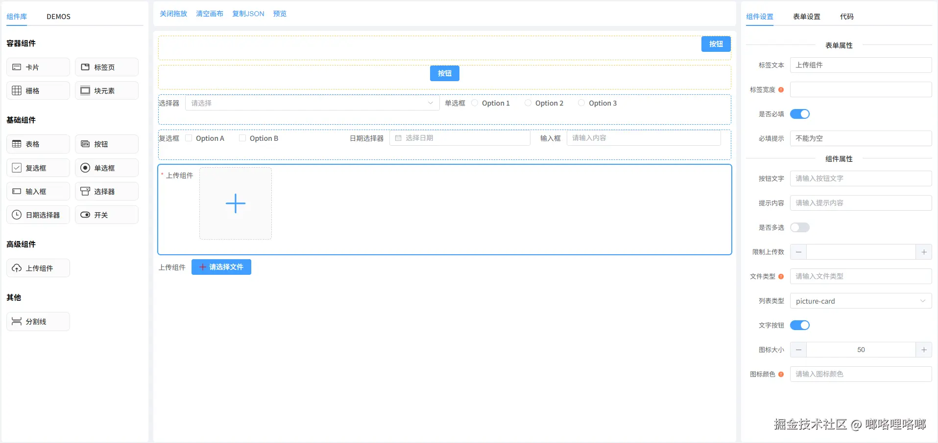Click the 图标大小 value field showing 50
Viewport: 938px width, 443px height.
point(861,350)
